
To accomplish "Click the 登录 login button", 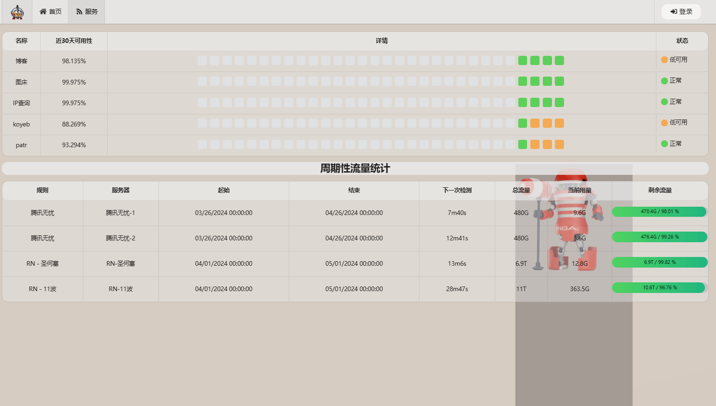I will tap(681, 12).
